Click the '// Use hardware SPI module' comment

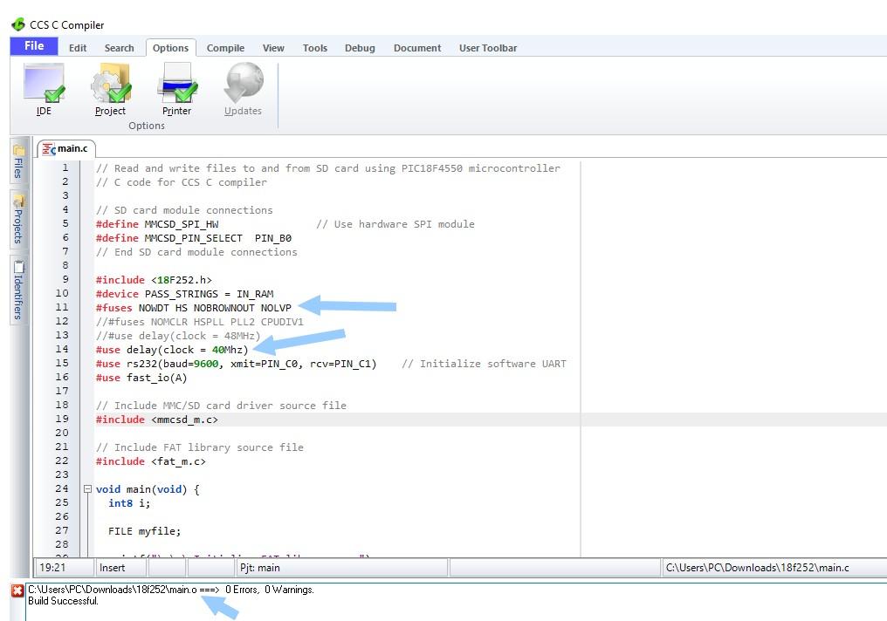point(395,224)
